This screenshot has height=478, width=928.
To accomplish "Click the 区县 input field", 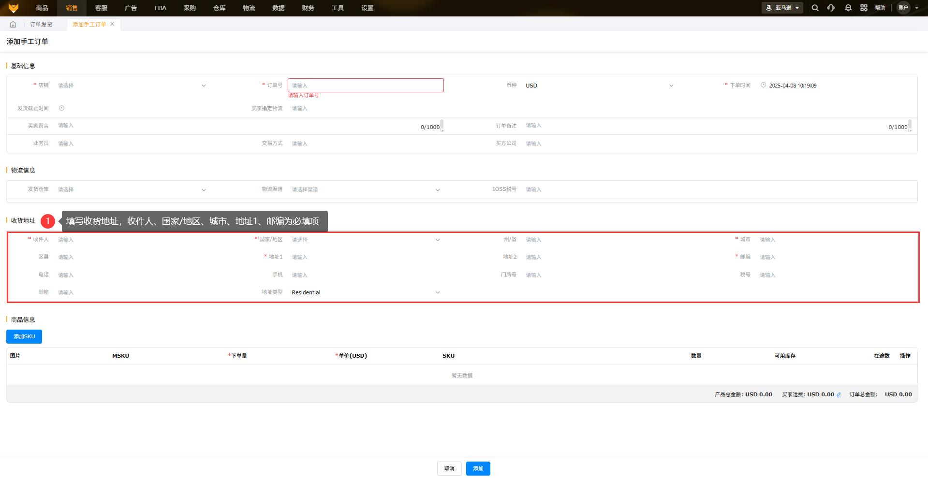I will coord(132,257).
